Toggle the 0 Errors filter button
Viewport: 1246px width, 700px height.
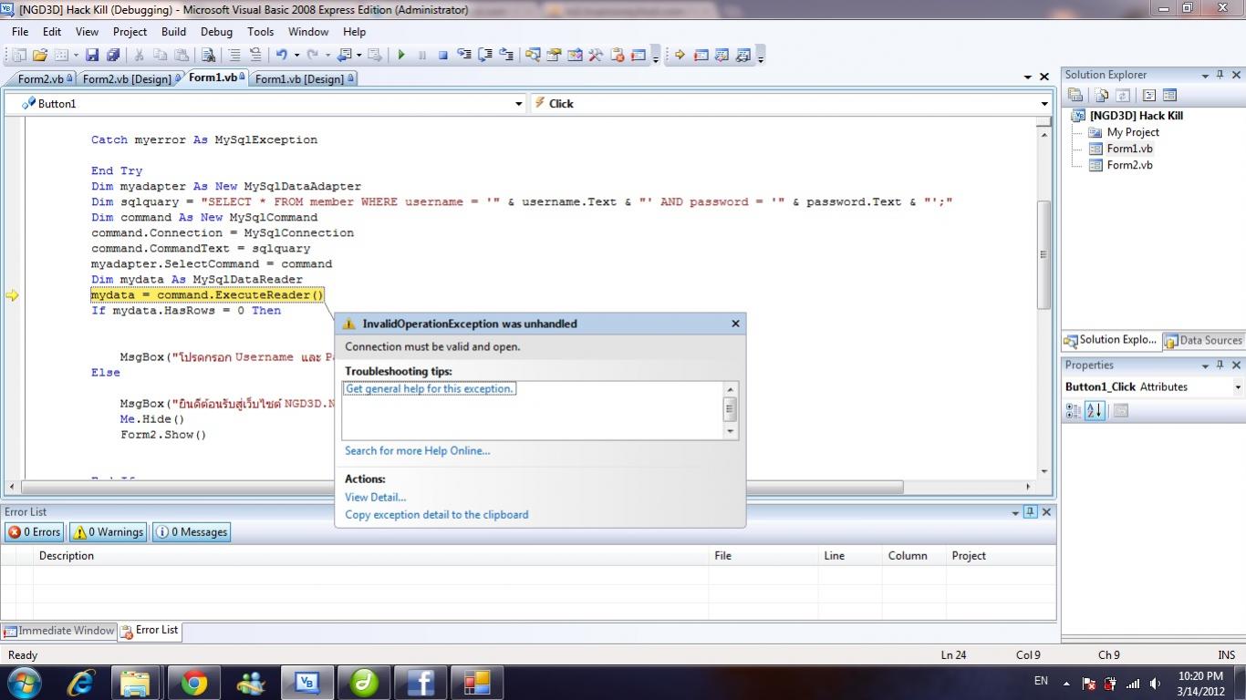coord(35,532)
